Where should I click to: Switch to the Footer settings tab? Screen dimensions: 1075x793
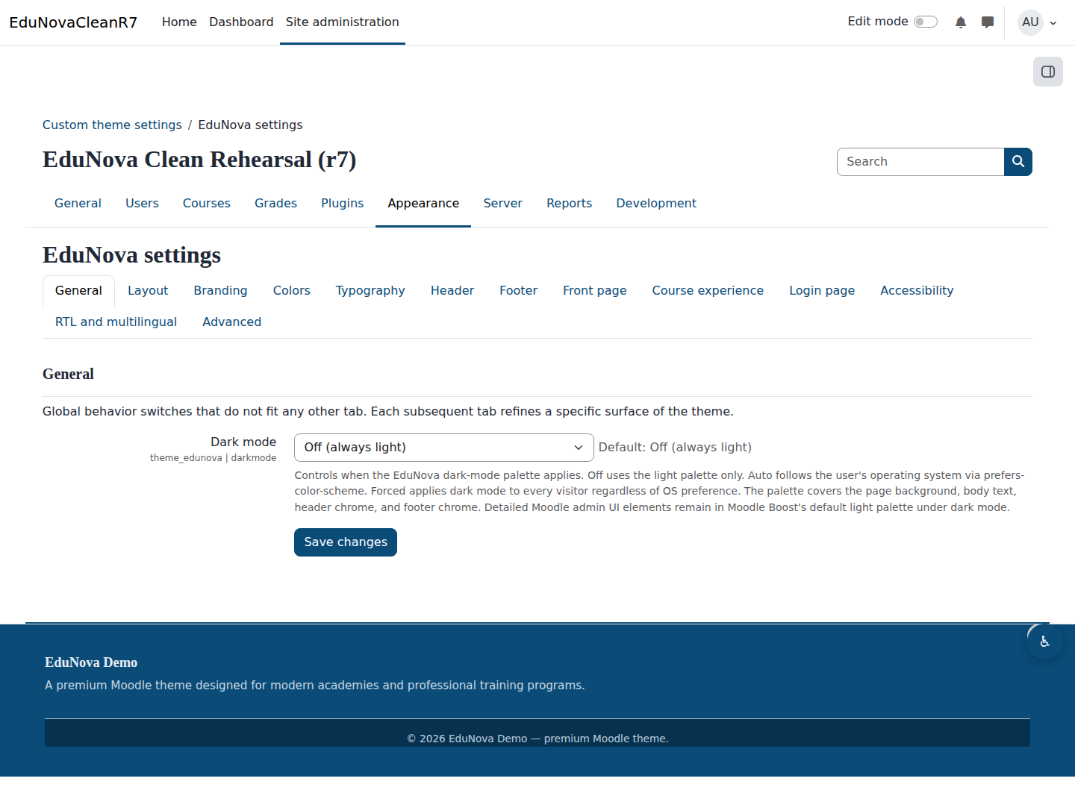pyautogui.click(x=519, y=291)
